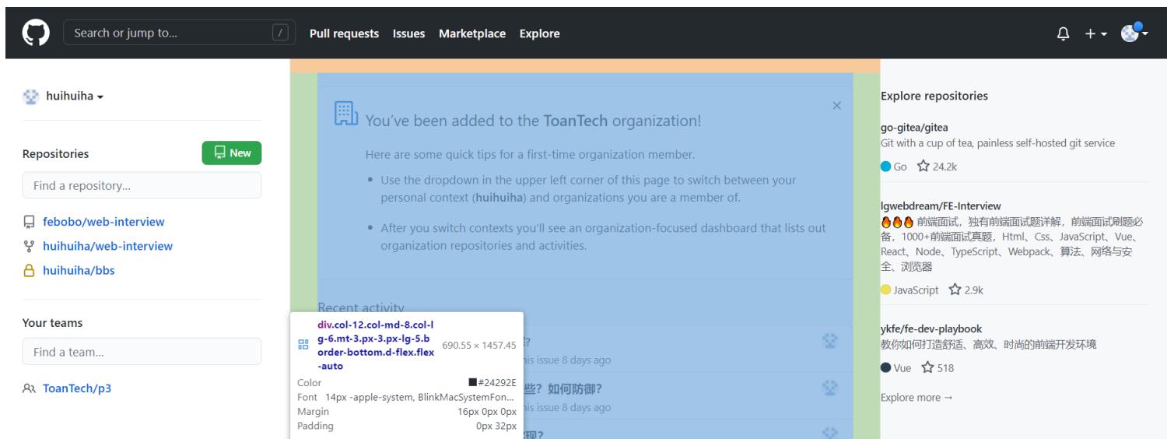This screenshot has height=439, width=1167.
Task: Star the lgwebdream/FE-Interview repository
Action: [x=956, y=290]
